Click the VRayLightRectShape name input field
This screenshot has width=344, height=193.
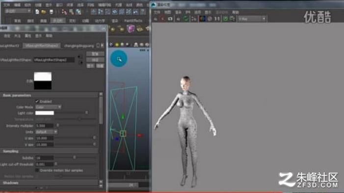(x=54, y=60)
